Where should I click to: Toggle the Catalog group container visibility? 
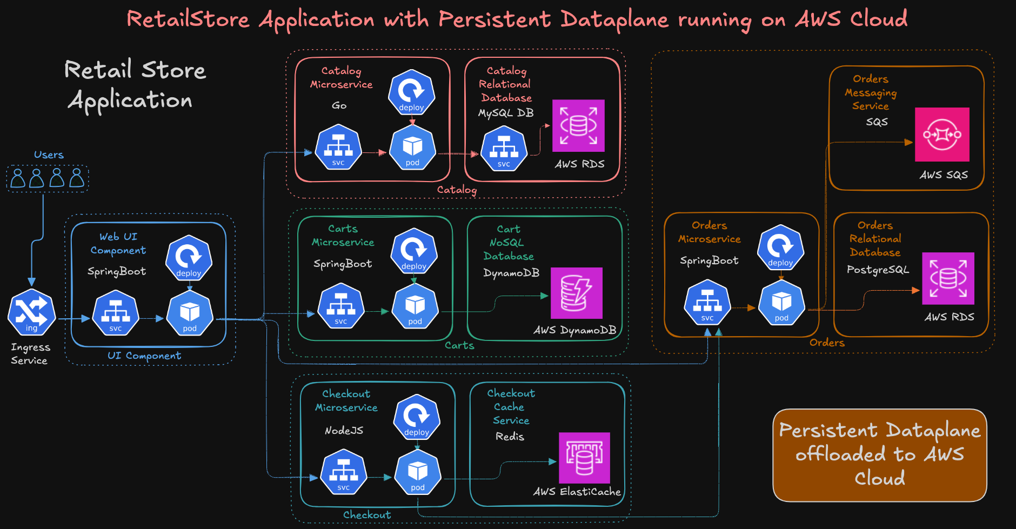pyautogui.click(x=457, y=190)
